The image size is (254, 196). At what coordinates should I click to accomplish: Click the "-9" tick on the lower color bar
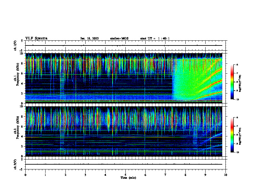click(x=237, y=143)
